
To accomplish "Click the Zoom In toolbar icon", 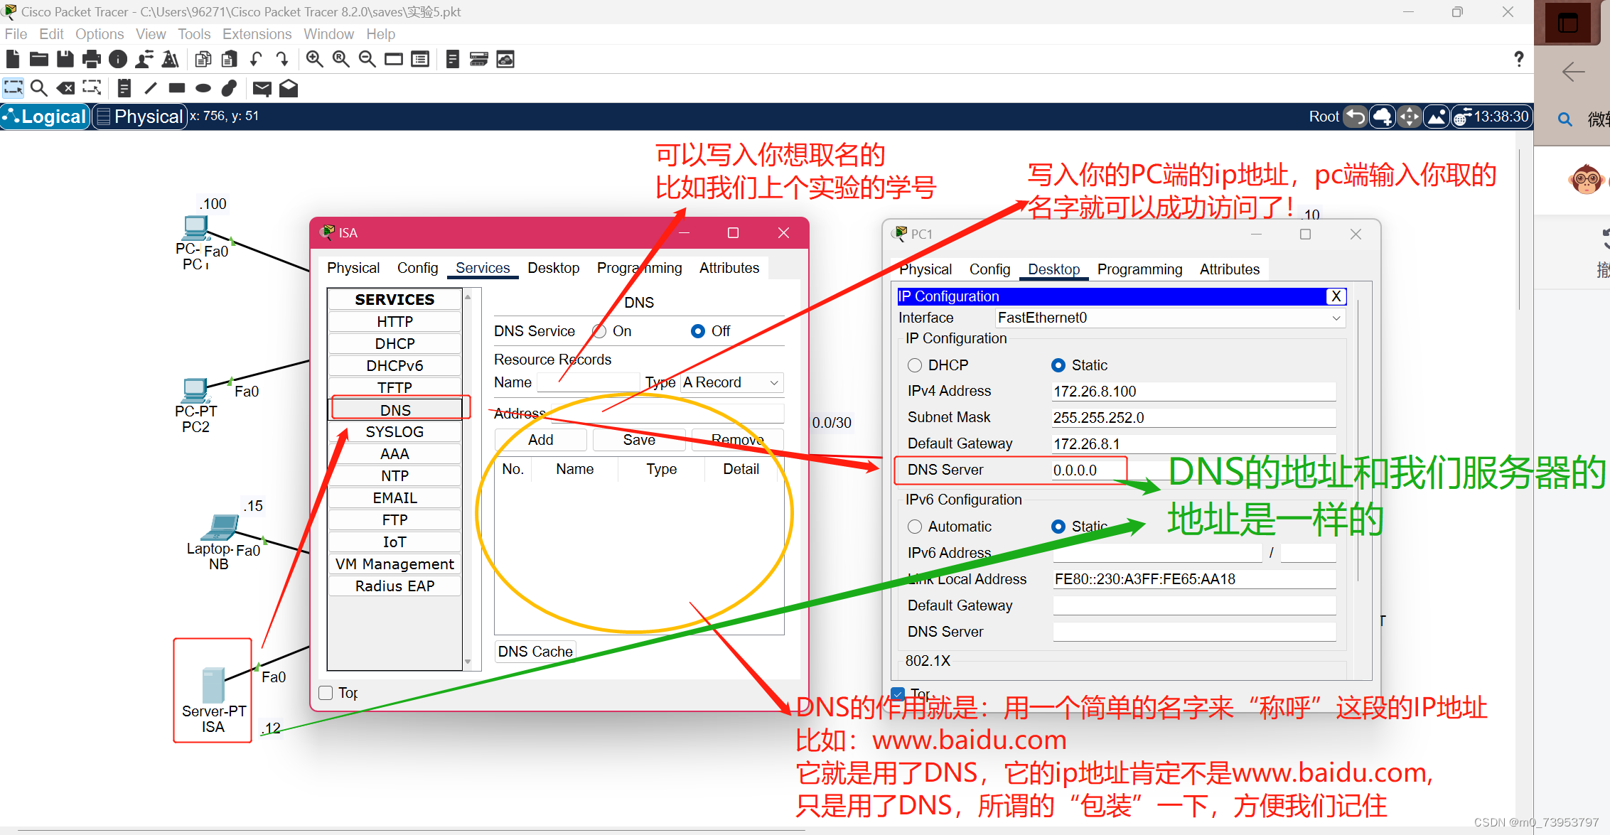I will click(x=314, y=59).
